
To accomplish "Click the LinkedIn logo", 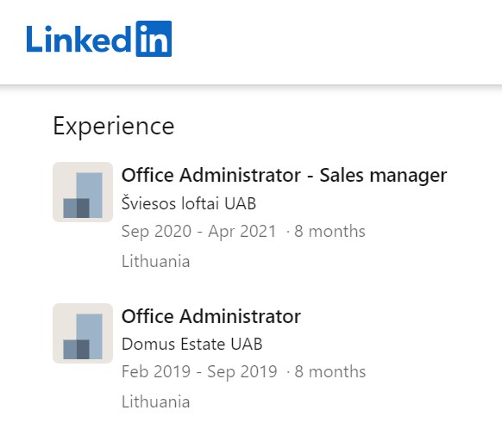I will click(99, 39).
